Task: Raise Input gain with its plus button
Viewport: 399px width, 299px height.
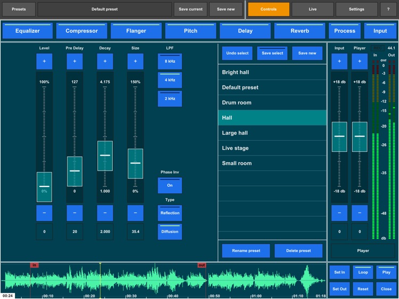Action: click(x=339, y=61)
